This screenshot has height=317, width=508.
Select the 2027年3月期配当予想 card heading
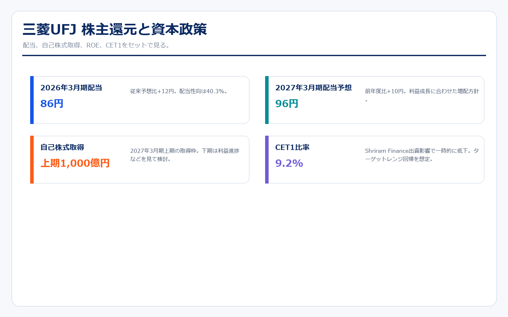click(313, 88)
